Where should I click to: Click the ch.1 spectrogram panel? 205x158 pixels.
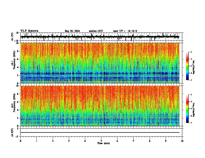coord(100,63)
